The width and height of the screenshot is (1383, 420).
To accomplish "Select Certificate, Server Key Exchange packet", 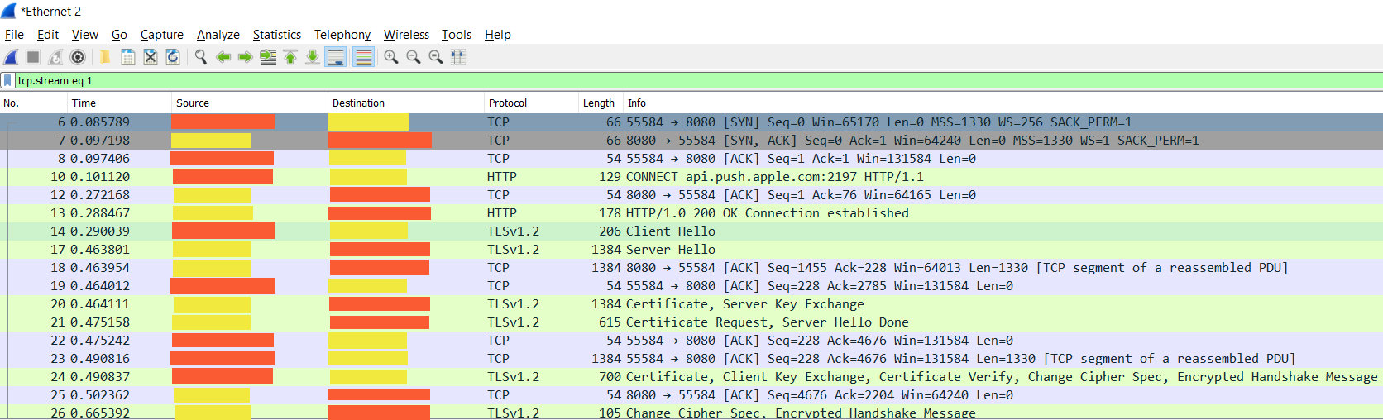I will click(x=691, y=304).
